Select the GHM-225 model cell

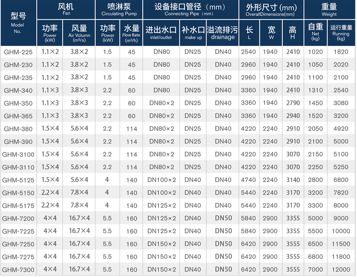18,52
